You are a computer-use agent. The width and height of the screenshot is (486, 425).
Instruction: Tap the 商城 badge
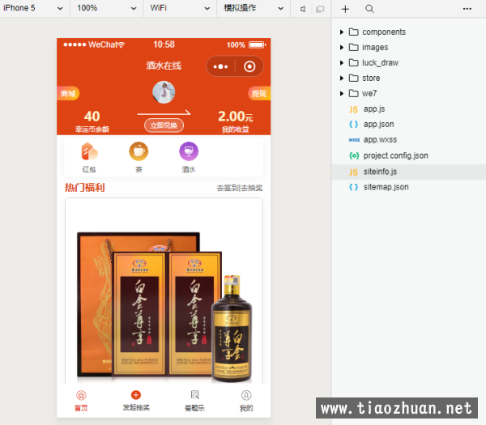(x=68, y=94)
